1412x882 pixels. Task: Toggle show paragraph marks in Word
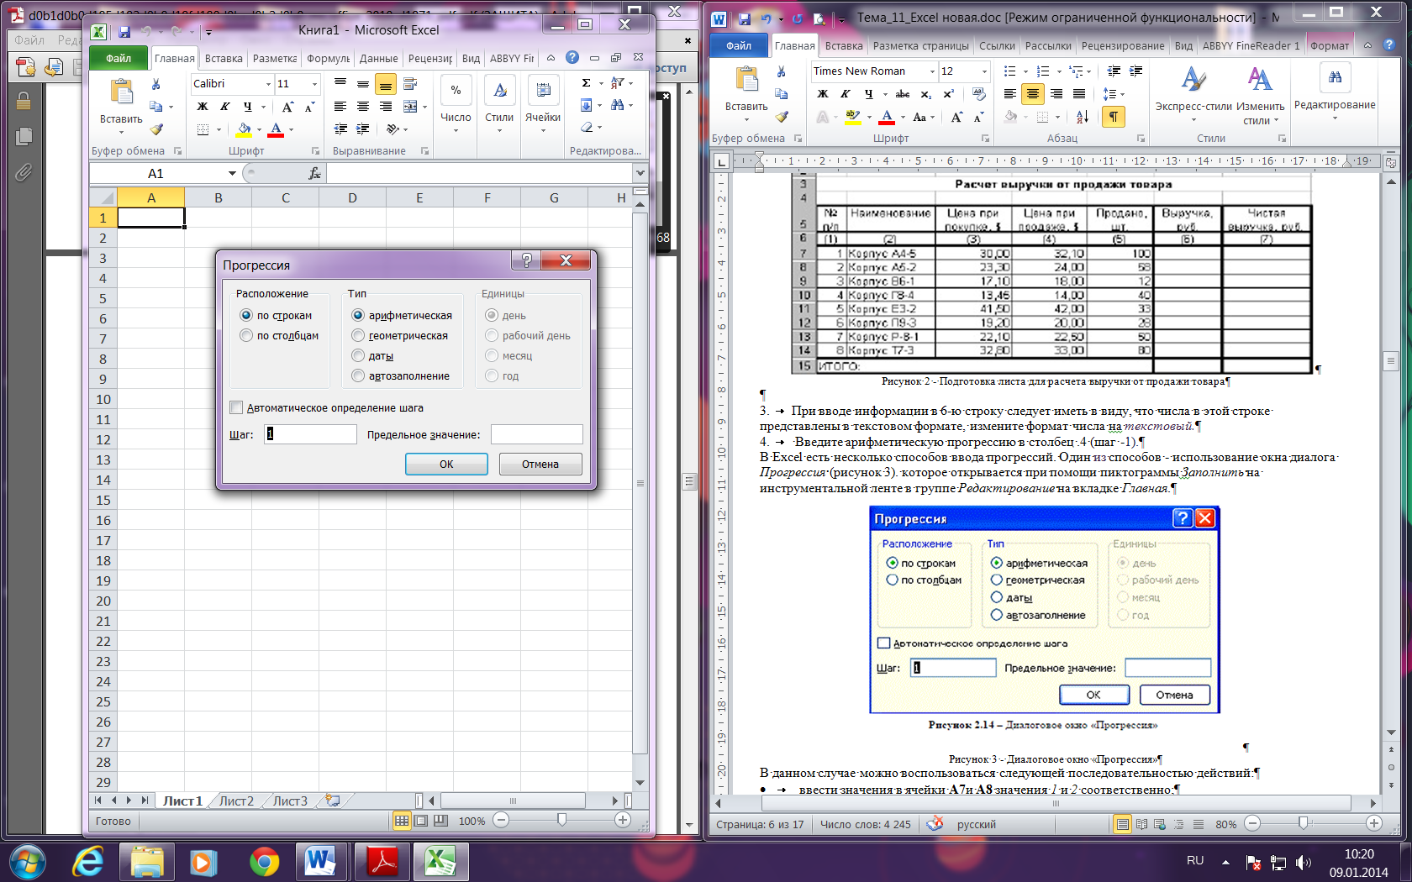tap(1114, 117)
